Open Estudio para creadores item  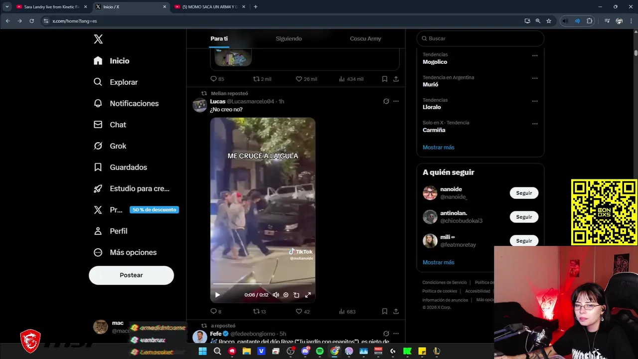132,188
